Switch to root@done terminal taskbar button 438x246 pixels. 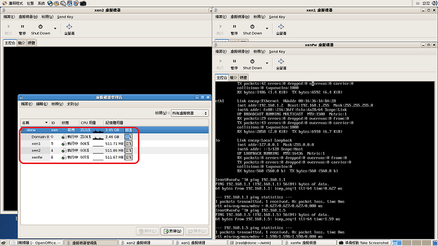pyautogui.click(x=253, y=243)
